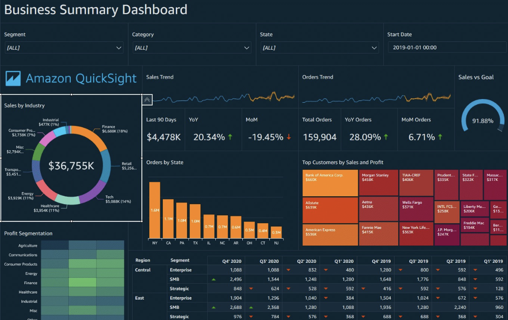Collapse the Sales Trend panel with the double chevron
Screen dimensions: 508x320
coord(147,100)
